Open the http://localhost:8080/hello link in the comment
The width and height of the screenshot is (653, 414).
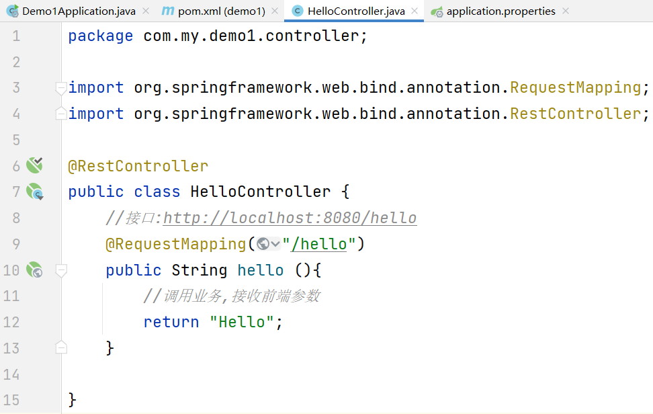click(290, 218)
